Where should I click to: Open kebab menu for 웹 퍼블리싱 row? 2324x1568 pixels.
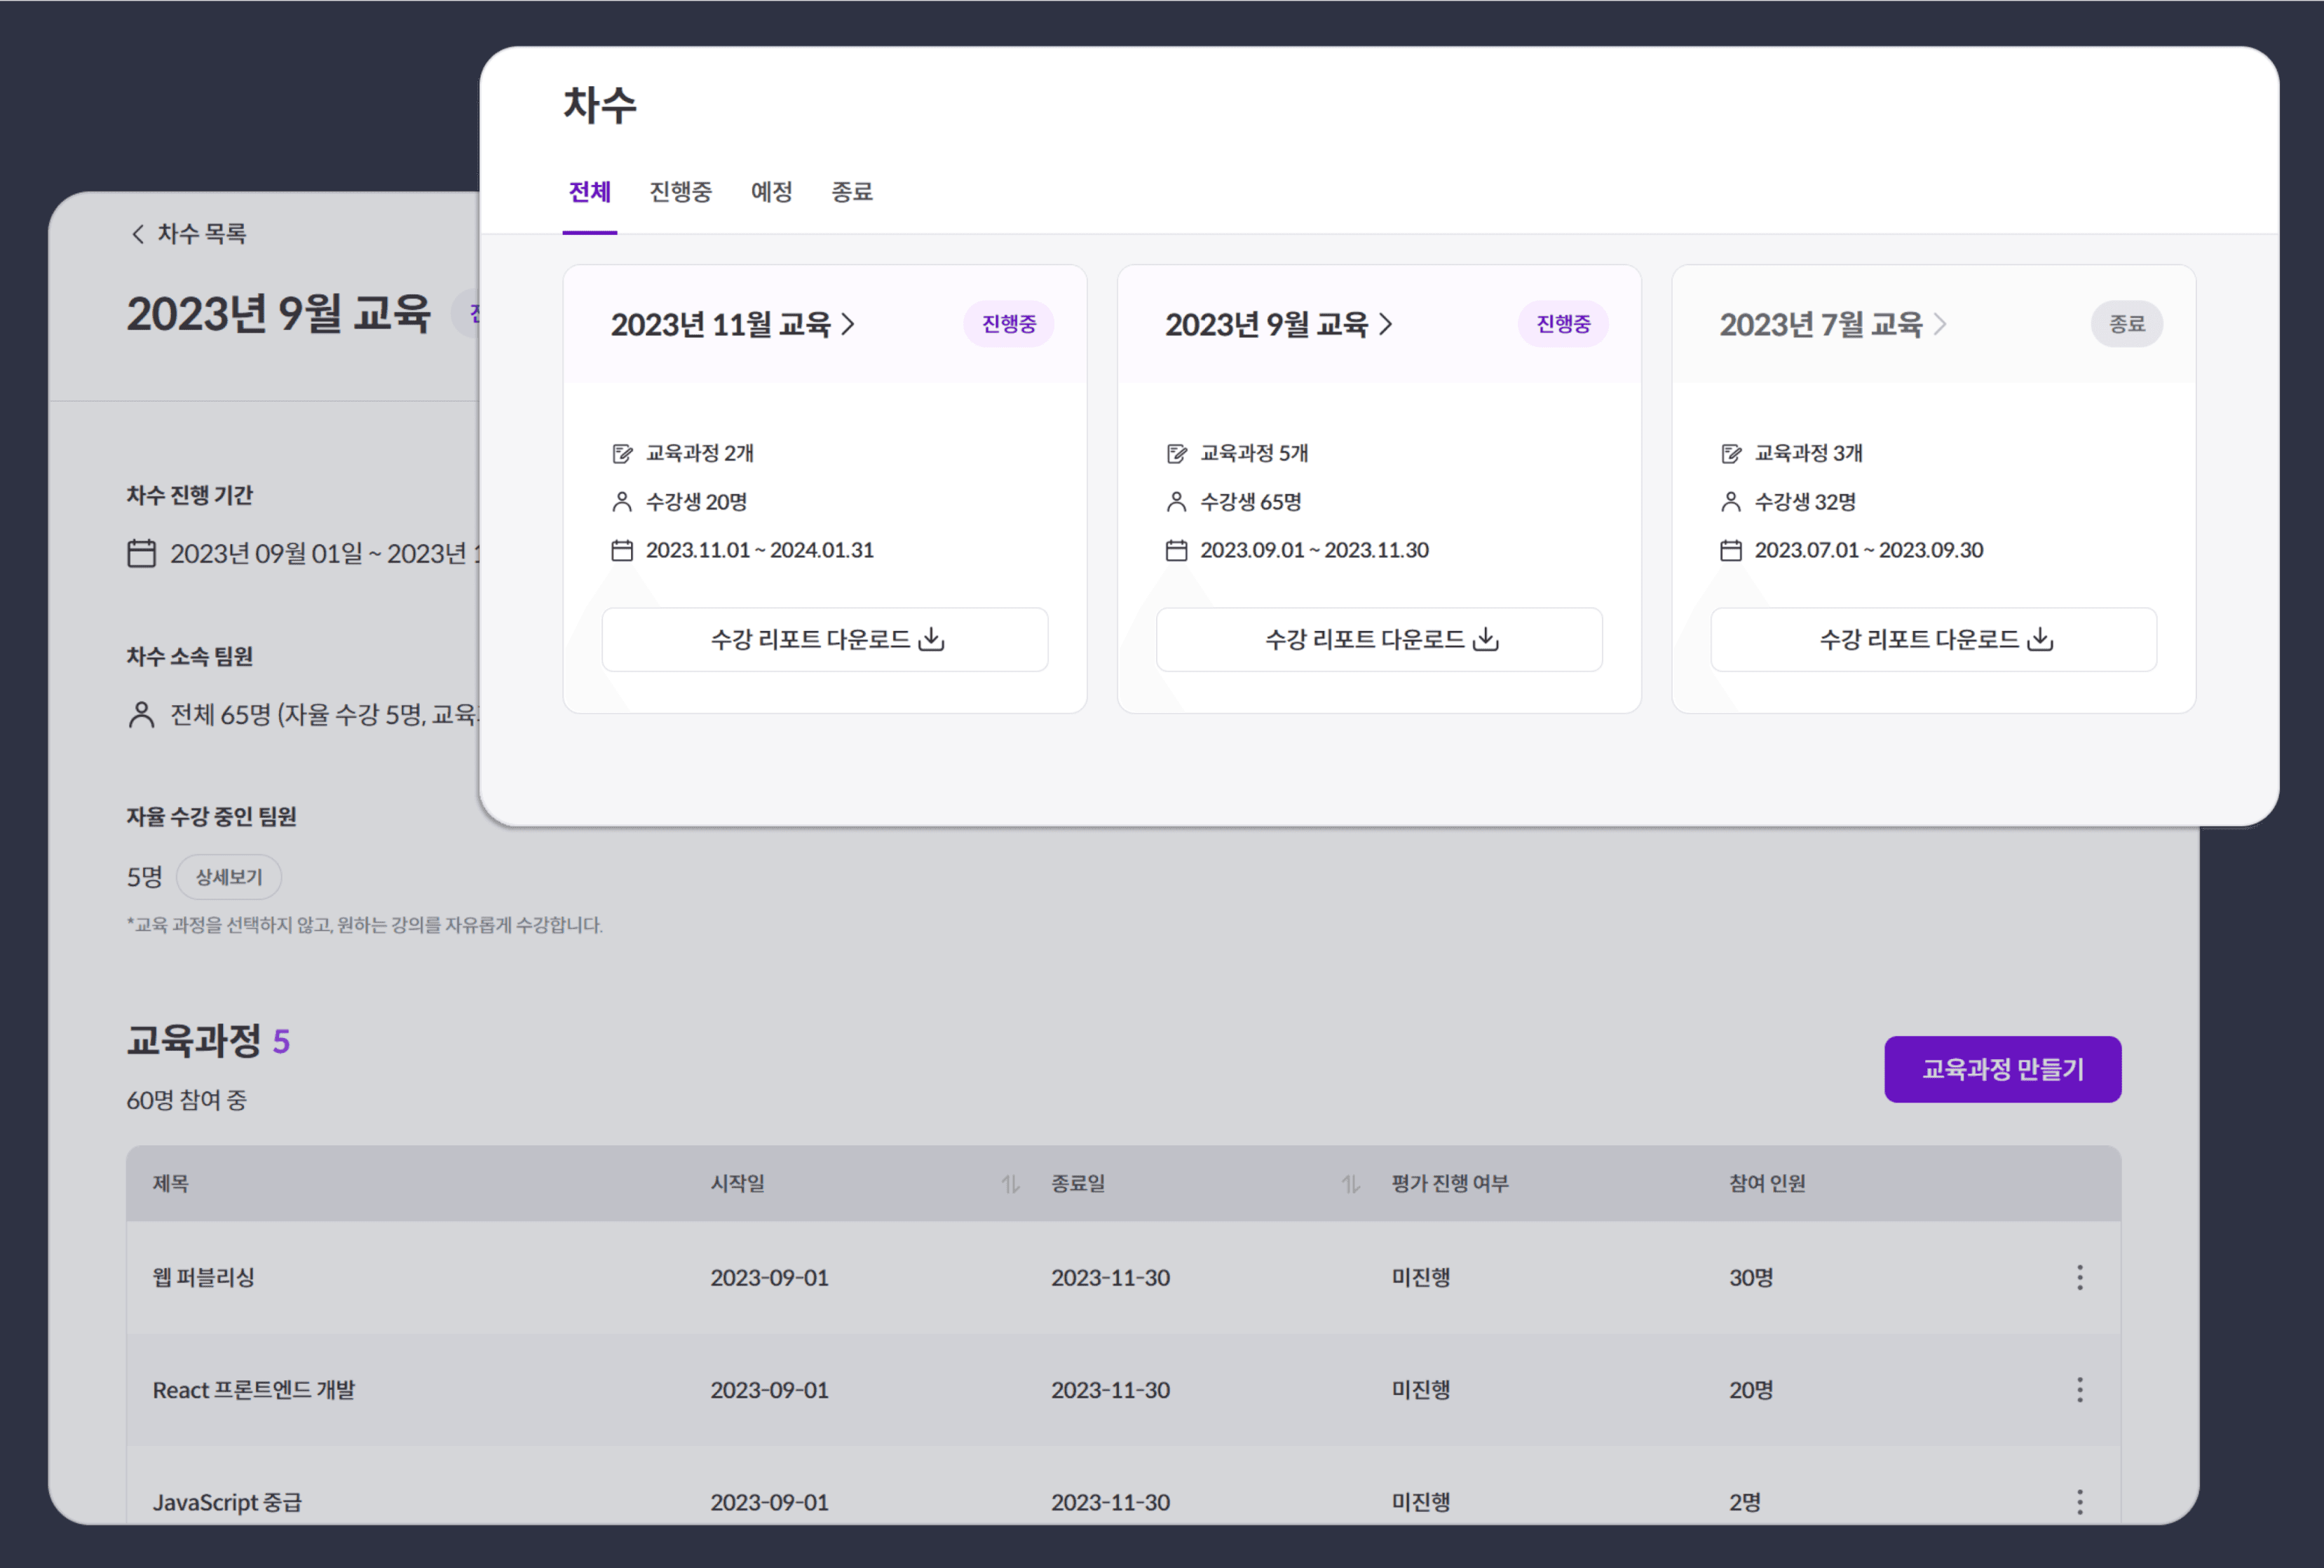2079,1277
